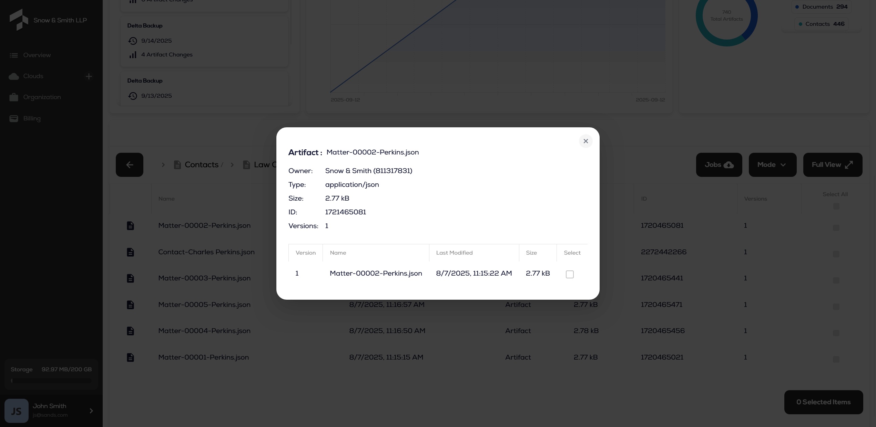The height and width of the screenshot is (427, 876).
Task: Click the Snow & Smith LLP logo
Action: [19, 20]
